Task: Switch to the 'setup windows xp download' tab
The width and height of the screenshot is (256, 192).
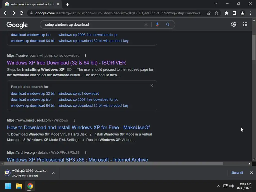Action: (32, 4)
